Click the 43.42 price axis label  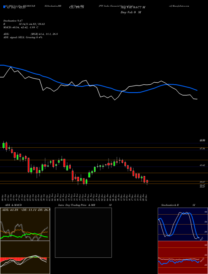tap(202, 165)
